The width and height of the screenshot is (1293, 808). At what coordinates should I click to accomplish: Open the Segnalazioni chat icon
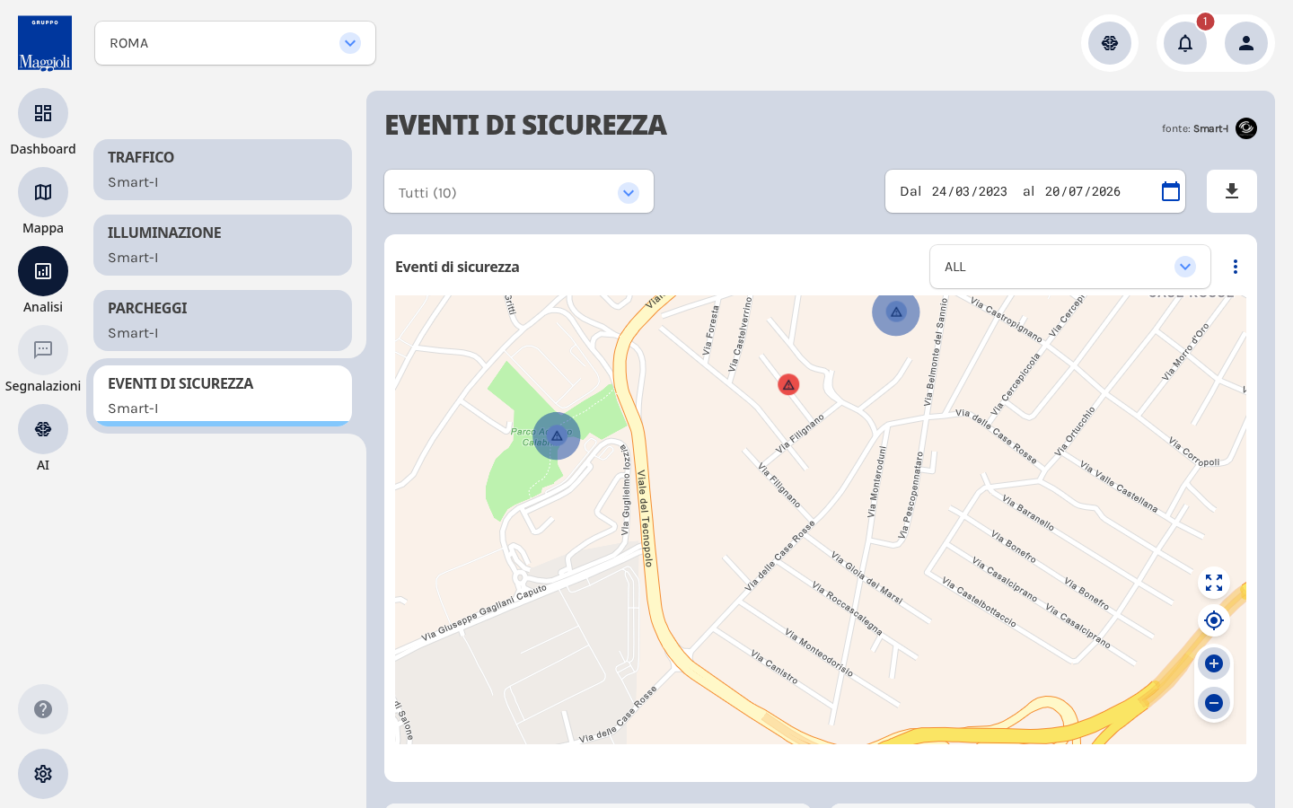coord(43,350)
